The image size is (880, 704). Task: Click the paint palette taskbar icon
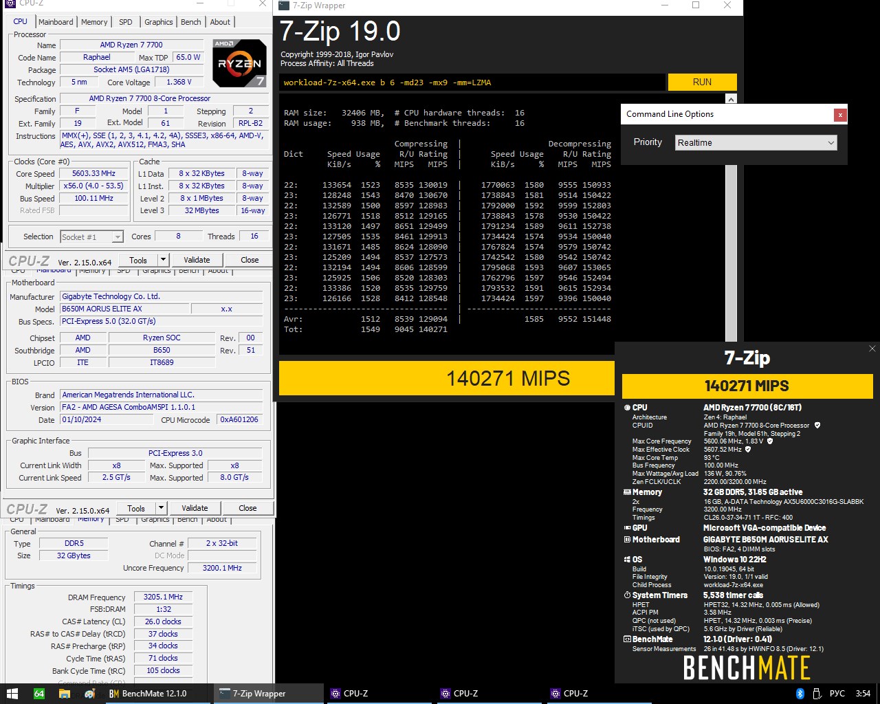click(x=89, y=693)
